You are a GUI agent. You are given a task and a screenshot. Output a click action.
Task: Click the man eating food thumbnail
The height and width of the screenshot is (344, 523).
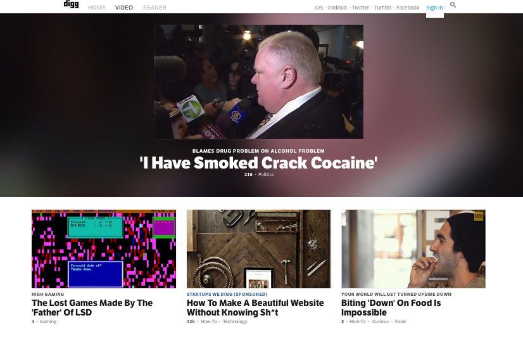413,249
